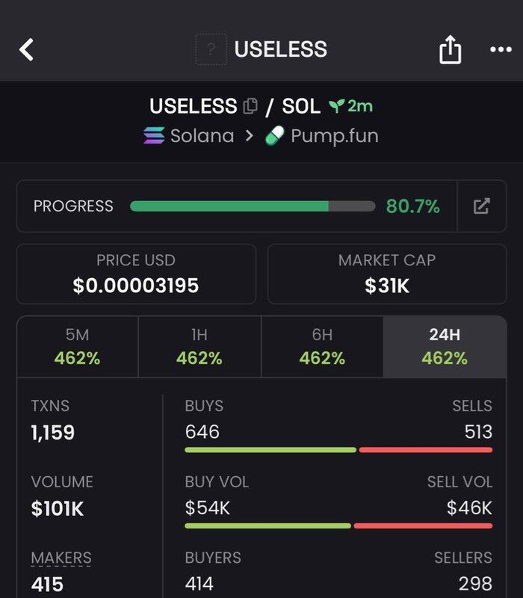Tap the back arrow icon
Image resolution: width=523 pixels, height=598 pixels.
click(x=27, y=50)
